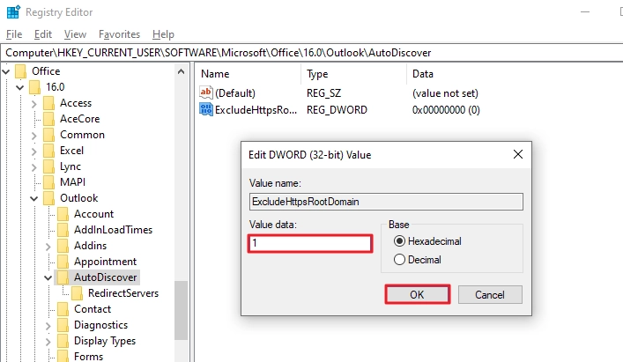Minimize the Registry Editor window
Screen dimensions: 623x362
pos(585,12)
